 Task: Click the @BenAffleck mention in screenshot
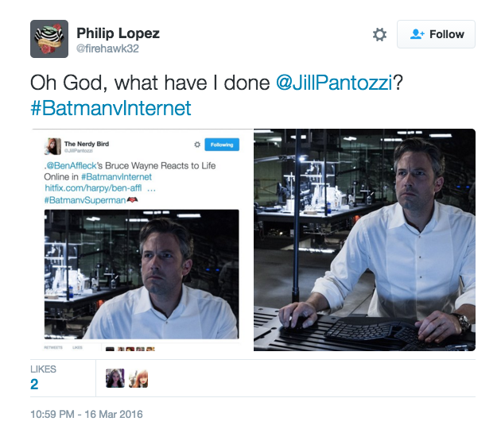(72, 166)
